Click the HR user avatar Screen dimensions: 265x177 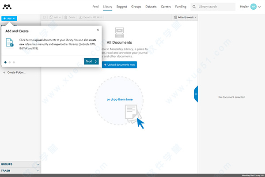click(254, 7)
